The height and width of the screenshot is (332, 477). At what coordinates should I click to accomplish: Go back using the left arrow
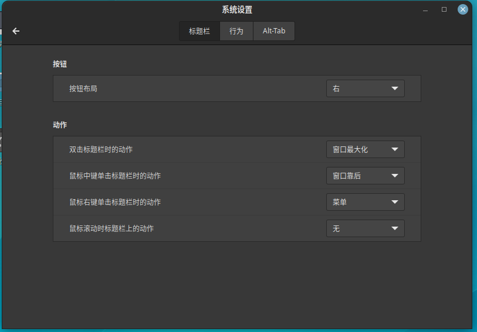click(x=16, y=31)
